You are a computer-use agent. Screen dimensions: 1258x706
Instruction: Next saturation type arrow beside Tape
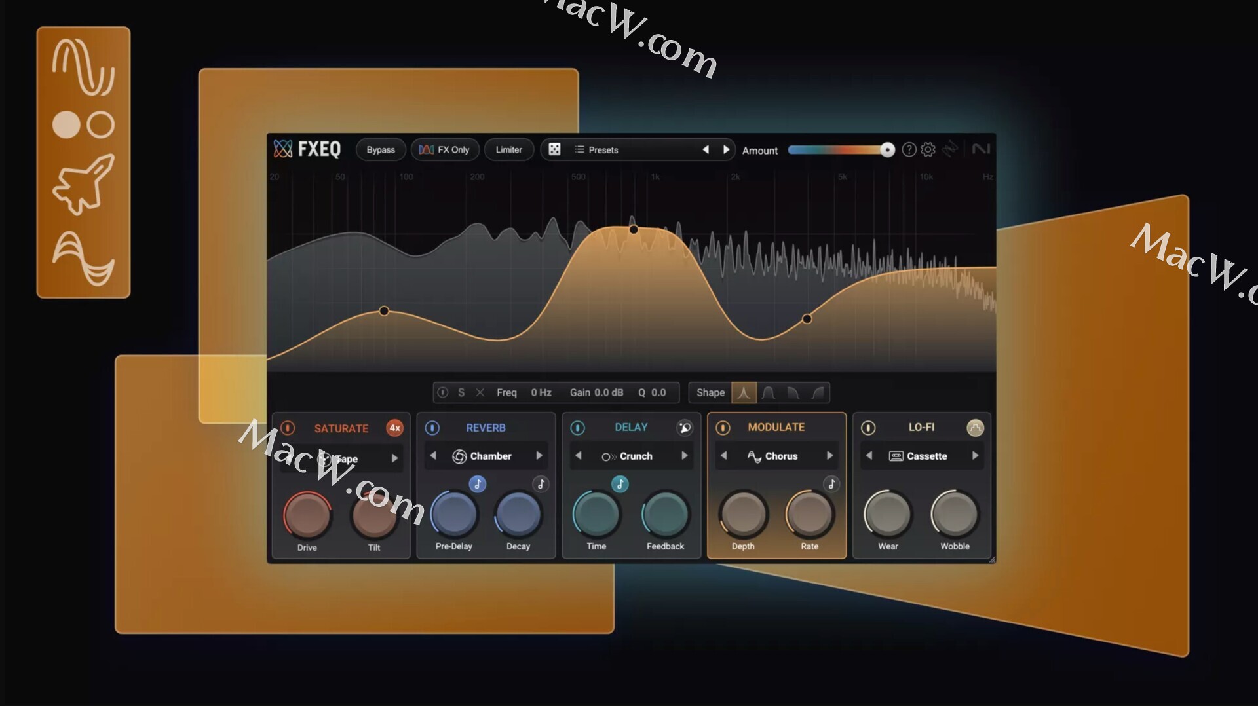coord(394,458)
